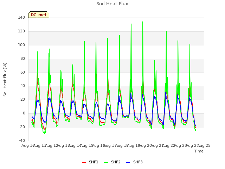
Task: Click the 80 y-axis tick label
Action: (x=22, y=59)
